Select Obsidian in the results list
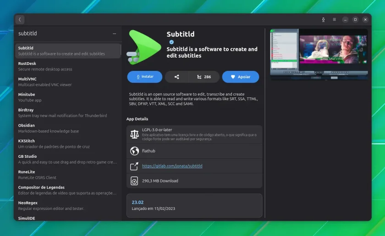385x236 pixels. [x=68, y=128]
